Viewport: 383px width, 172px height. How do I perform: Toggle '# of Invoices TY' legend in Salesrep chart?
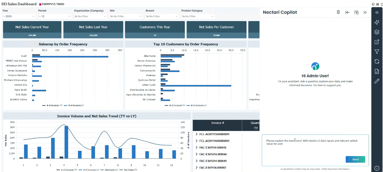pos(52,106)
